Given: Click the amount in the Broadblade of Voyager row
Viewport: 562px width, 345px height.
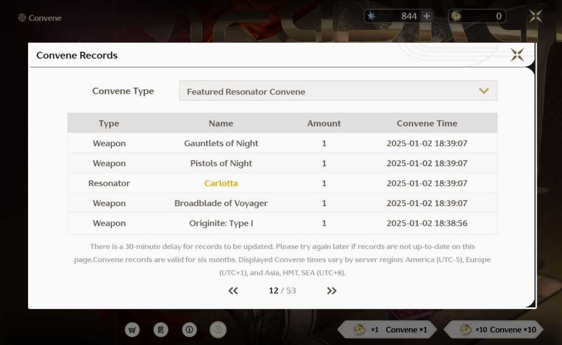Looking at the screenshot, I should coord(324,203).
